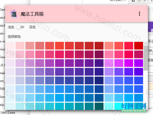Choose the fourth swatch in the light-blue row

click(x=40, y=98)
